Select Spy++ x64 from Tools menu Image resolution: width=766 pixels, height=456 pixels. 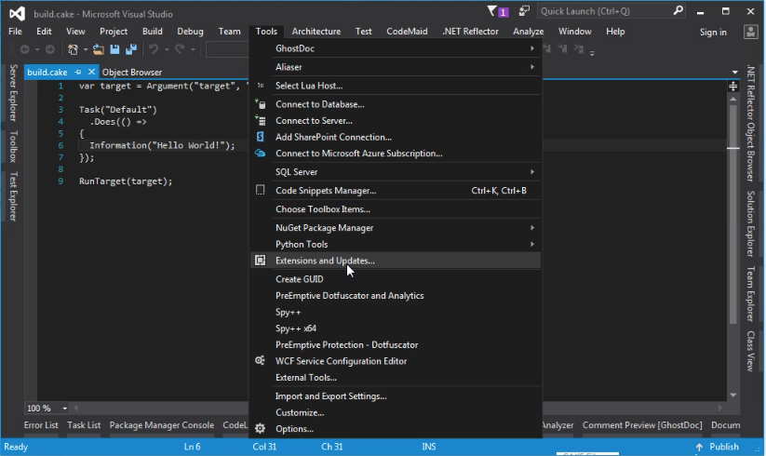pyautogui.click(x=296, y=329)
